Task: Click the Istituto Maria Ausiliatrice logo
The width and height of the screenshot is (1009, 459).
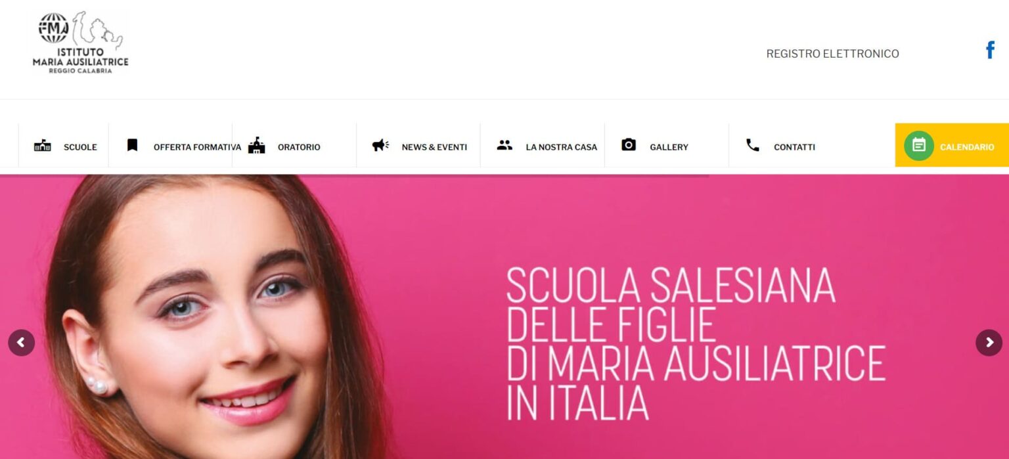Action: (80, 42)
